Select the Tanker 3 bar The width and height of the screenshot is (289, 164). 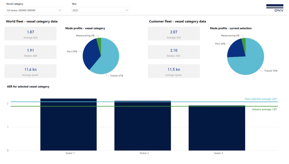[217, 128]
